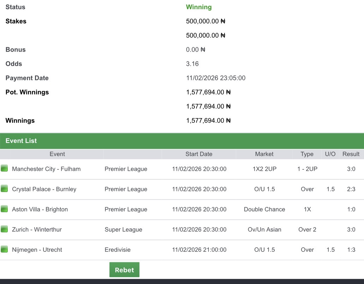Click the Double Chance market cell
This screenshot has width=364, height=284.
[x=264, y=209]
